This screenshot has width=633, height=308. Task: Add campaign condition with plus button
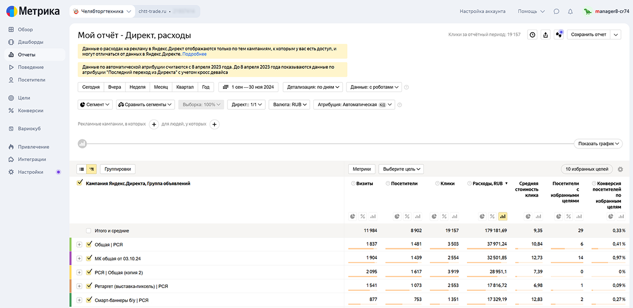(154, 125)
